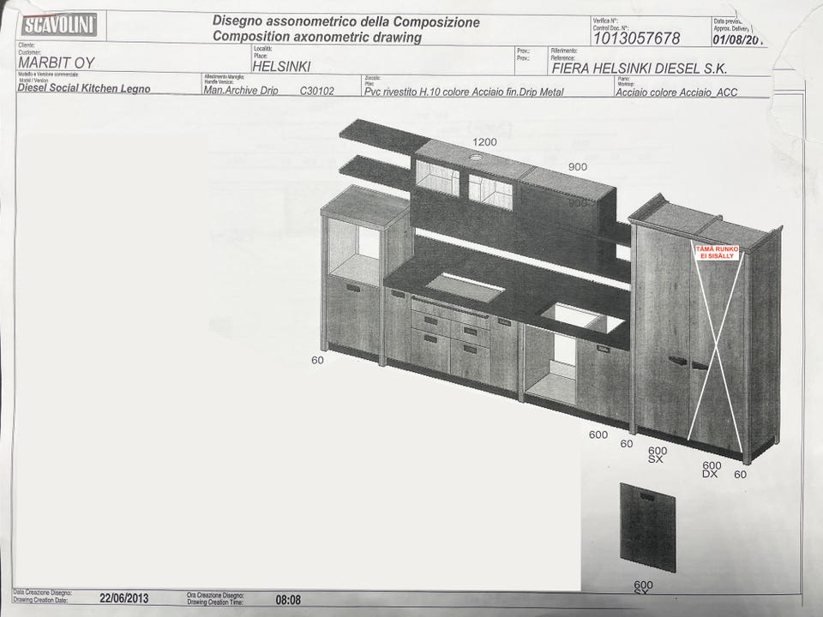This screenshot has width=823, height=617.
Task: Select the subtitle 'Composition axonometric drawing'
Action: tap(317, 37)
